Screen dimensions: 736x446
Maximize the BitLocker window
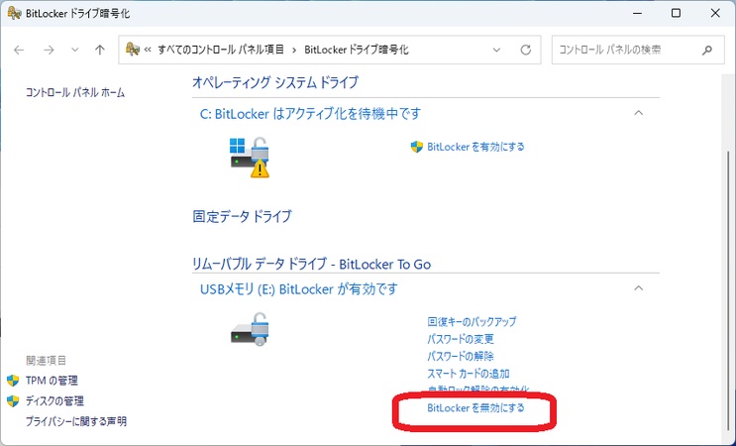point(676,13)
